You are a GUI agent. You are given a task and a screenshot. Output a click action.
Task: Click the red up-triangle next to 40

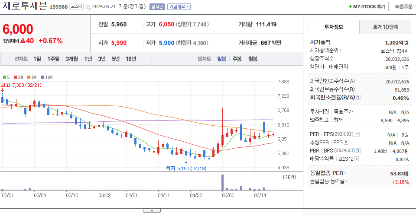(23, 41)
